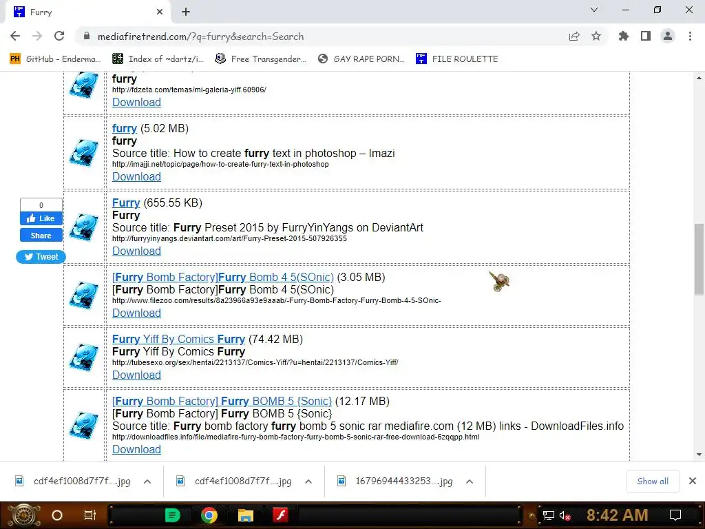Open the green notes app on taskbar

click(173, 515)
